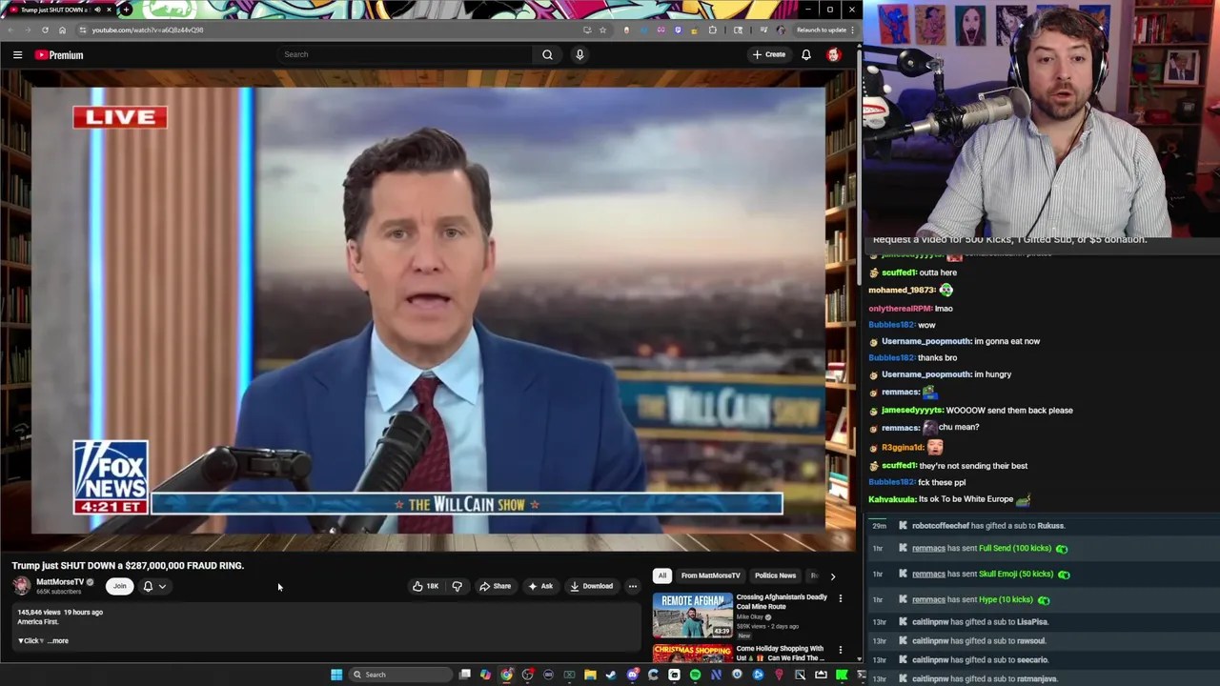Click "145,846 views 19 hours ago" text
The height and width of the screenshot is (686, 1220).
(x=60, y=613)
